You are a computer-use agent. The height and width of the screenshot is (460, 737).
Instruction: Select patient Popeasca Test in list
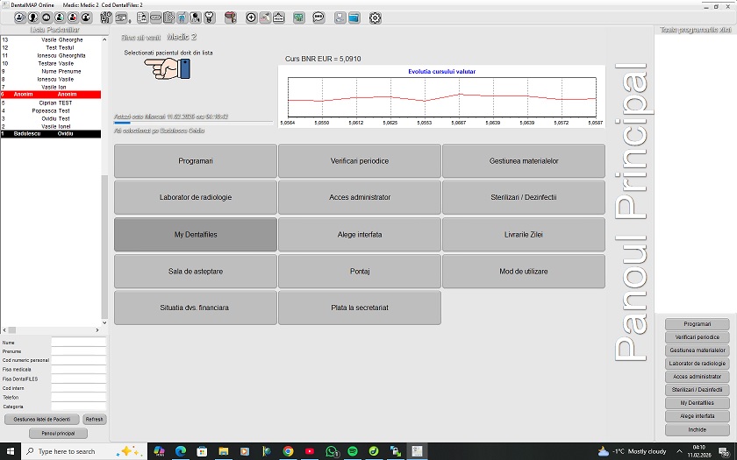(51, 110)
